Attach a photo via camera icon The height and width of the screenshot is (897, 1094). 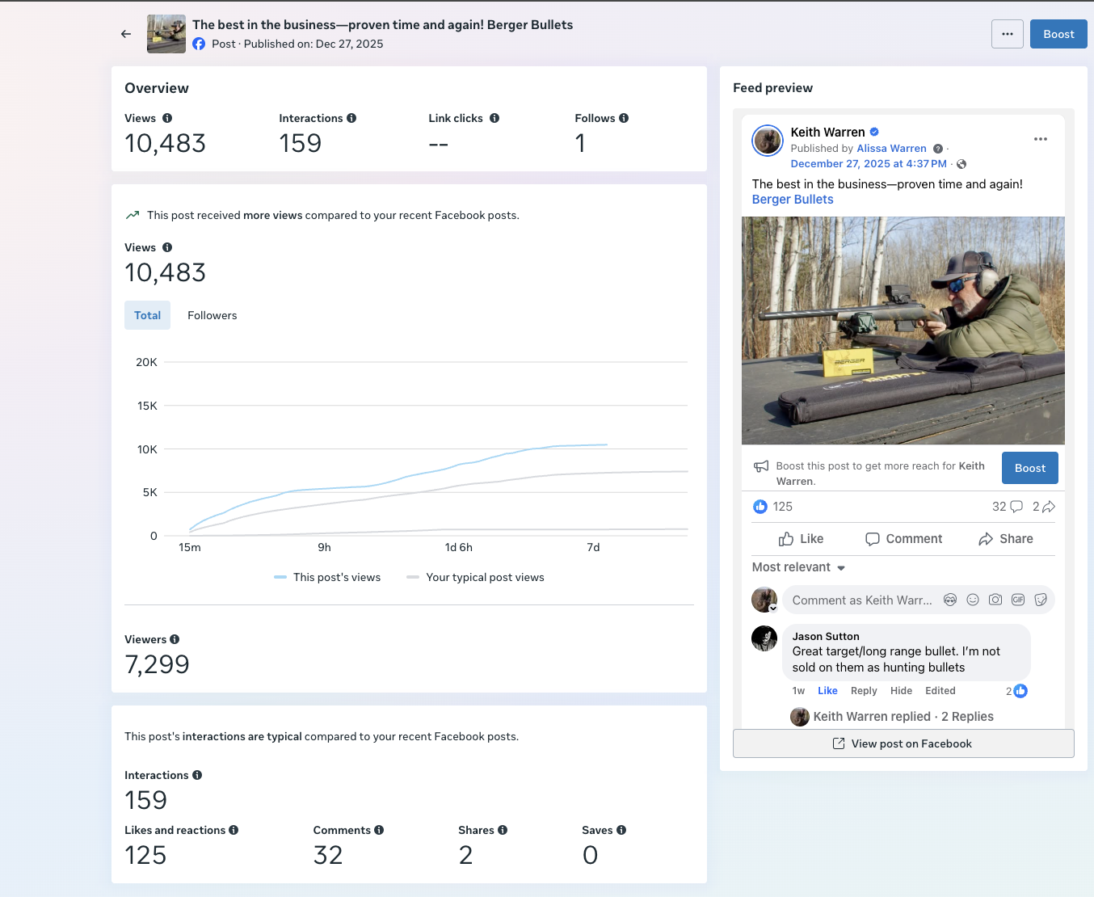(995, 600)
